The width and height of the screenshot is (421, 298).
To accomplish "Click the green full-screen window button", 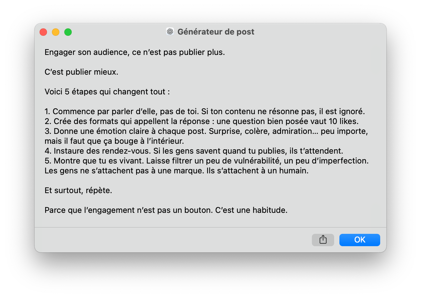I will pos(68,32).
